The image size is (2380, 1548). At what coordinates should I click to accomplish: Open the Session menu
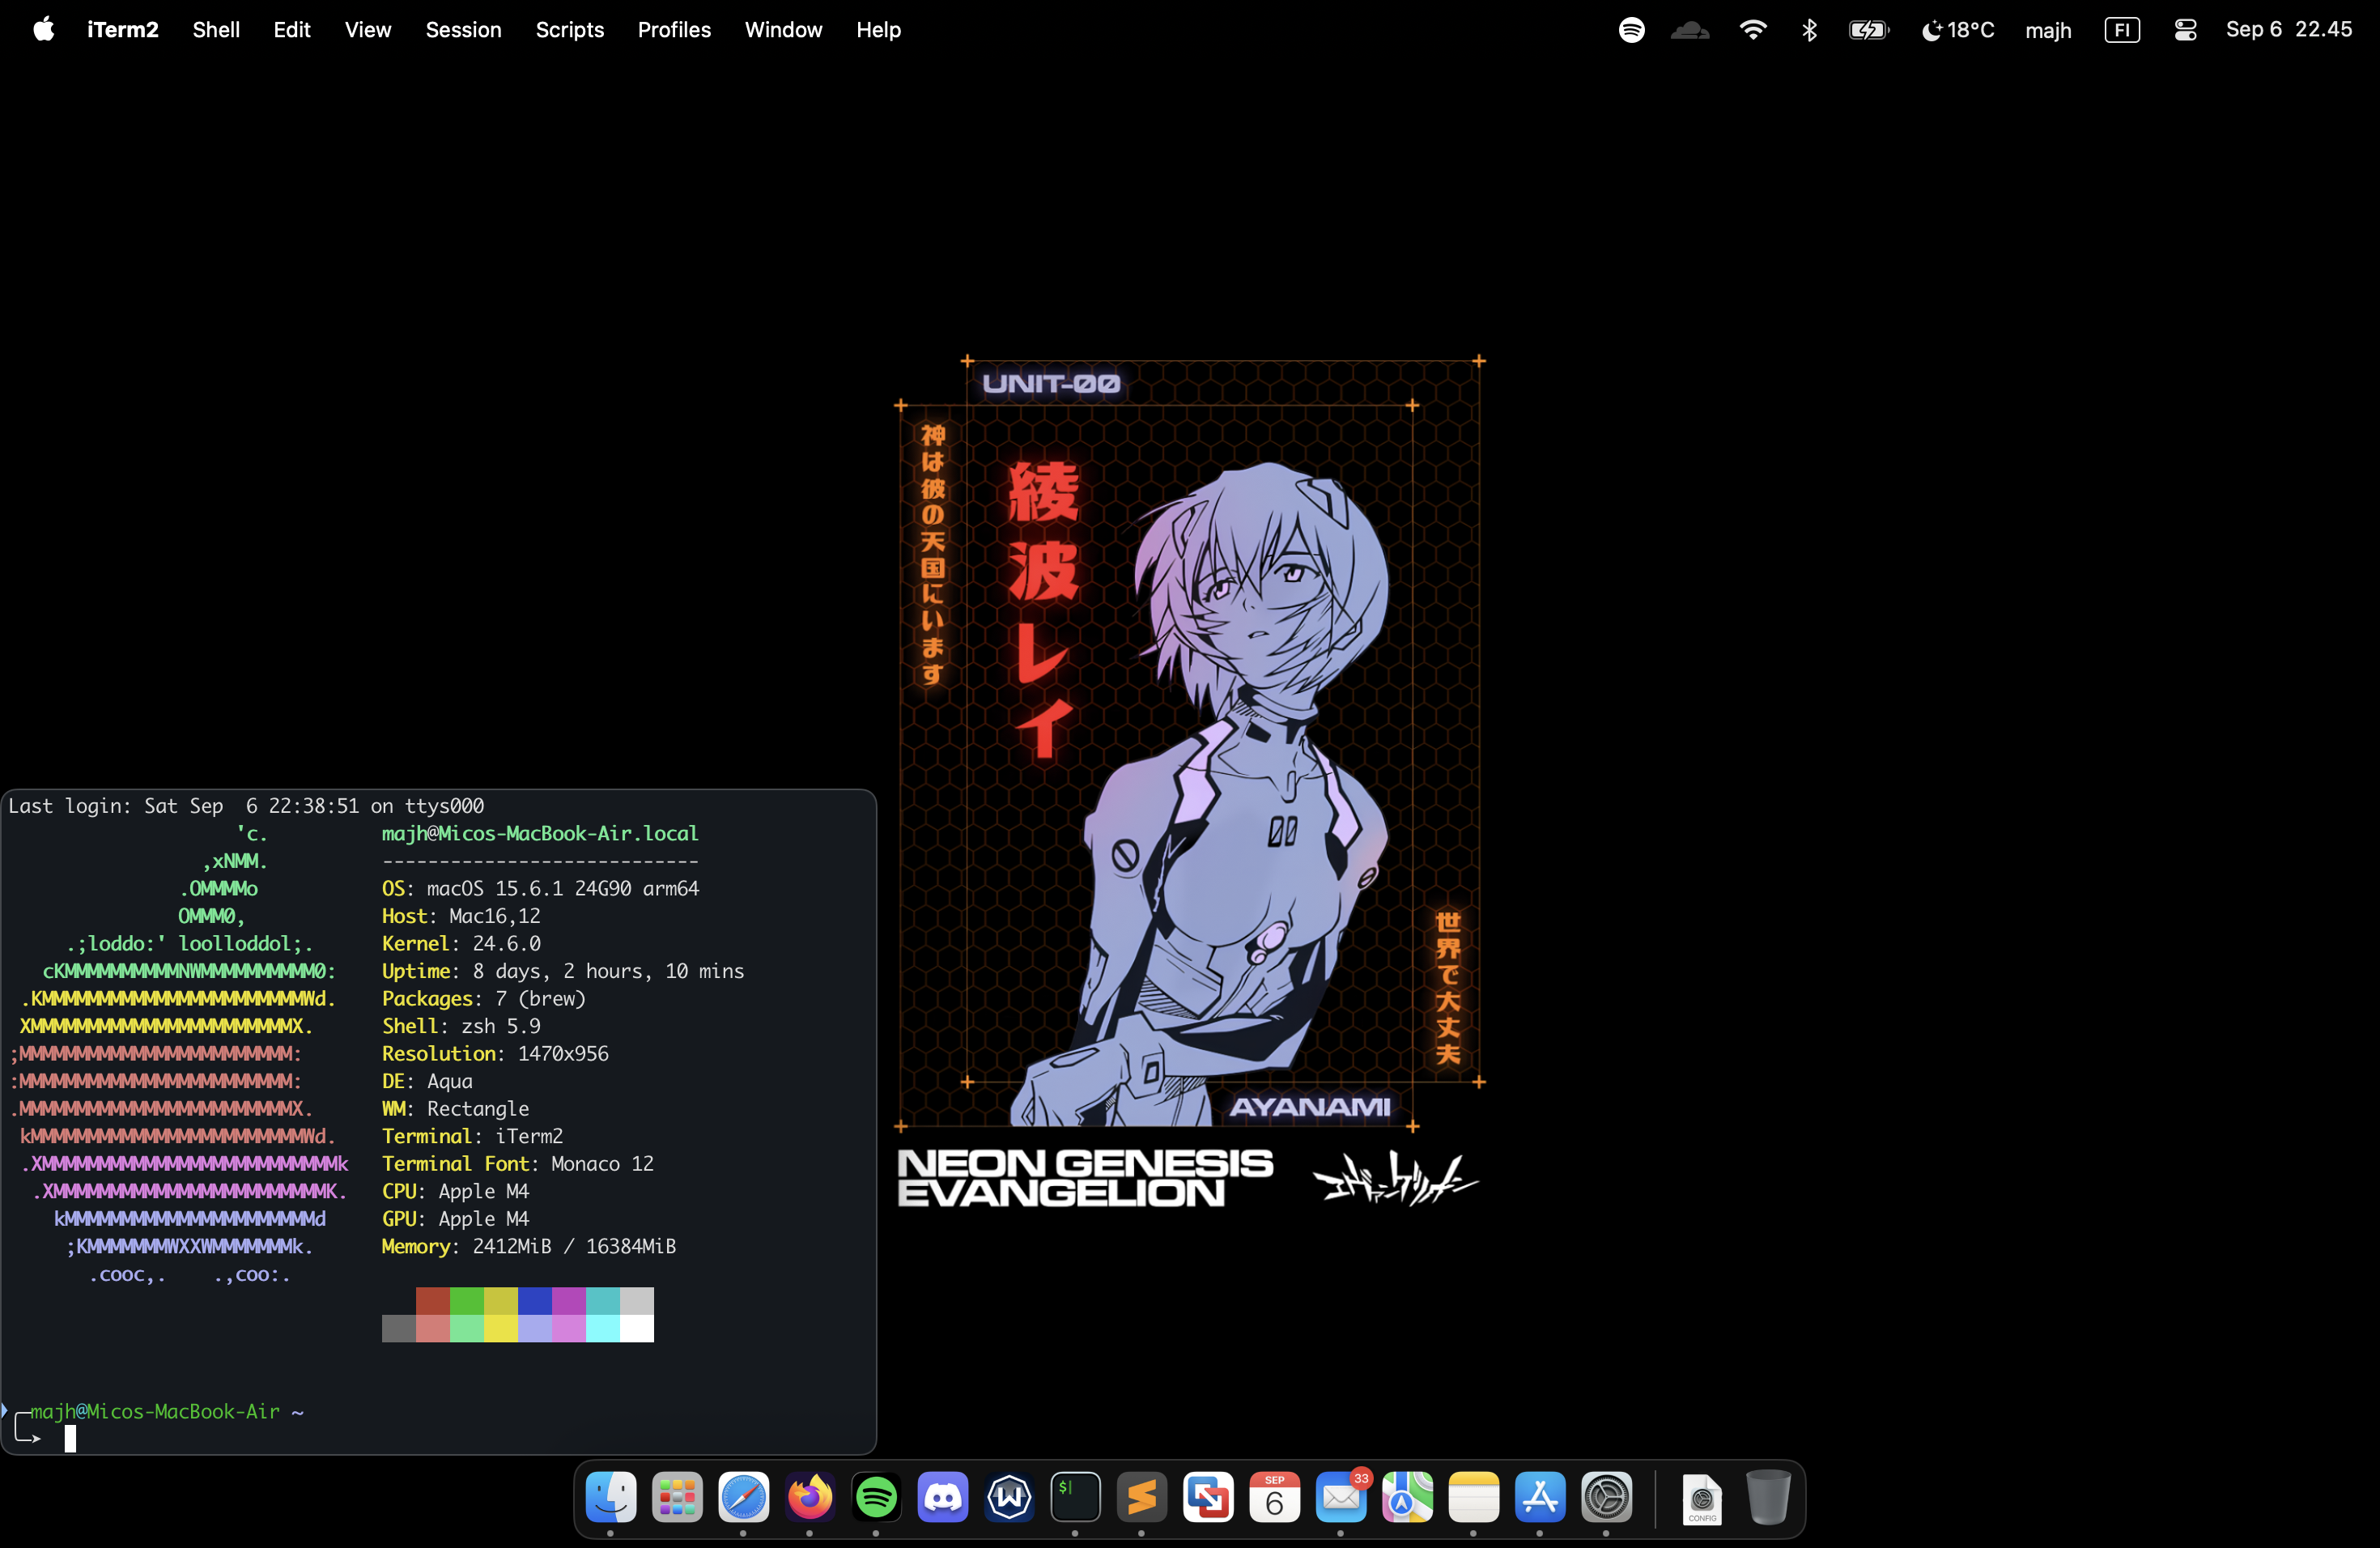pyautogui.click(x=463, y=30)
